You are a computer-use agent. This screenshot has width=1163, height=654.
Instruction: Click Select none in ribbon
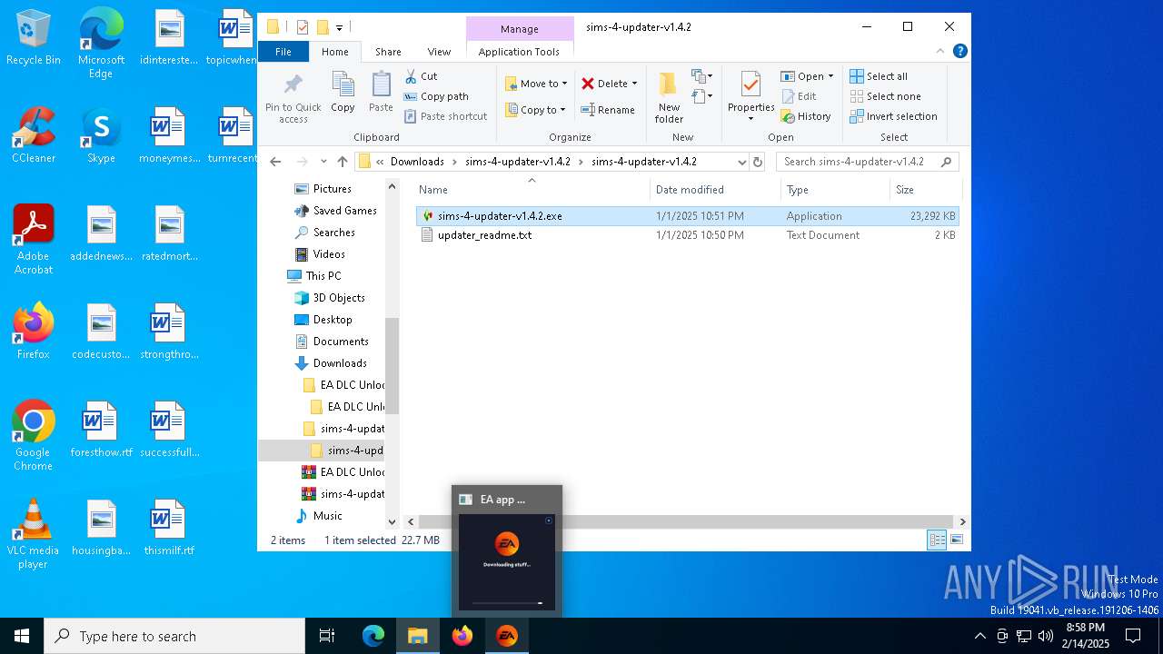click(885, 96)
